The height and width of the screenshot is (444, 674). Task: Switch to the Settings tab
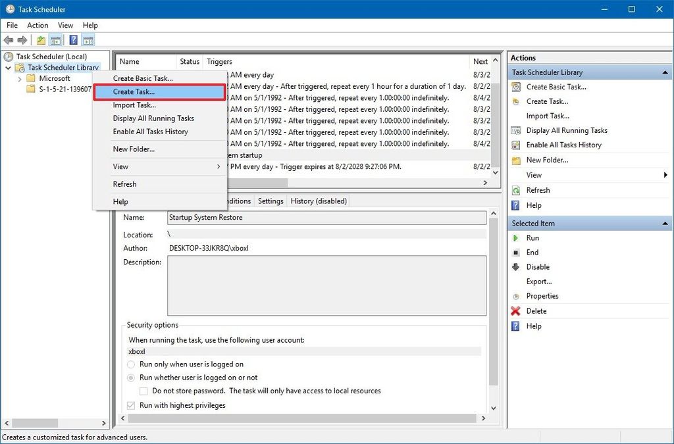pyautogui.click(x=271, y=201)
